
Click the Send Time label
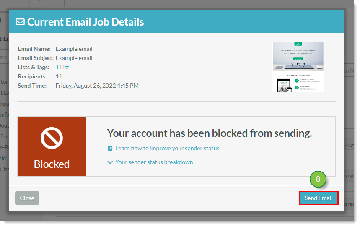32,86
